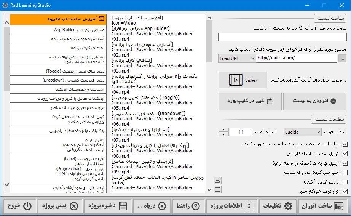This screenshot has width=351, height=216.
Task: Increase font size with the up stepper arrow
Action: point(223,130)
